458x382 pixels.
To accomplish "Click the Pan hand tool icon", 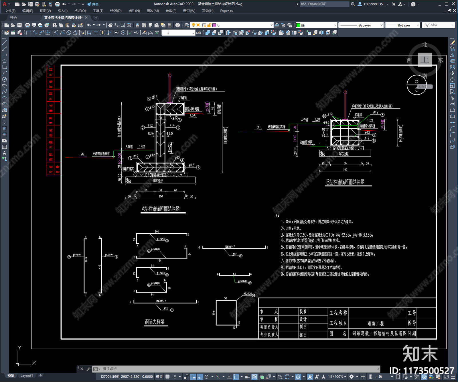I will pos(110,25).
